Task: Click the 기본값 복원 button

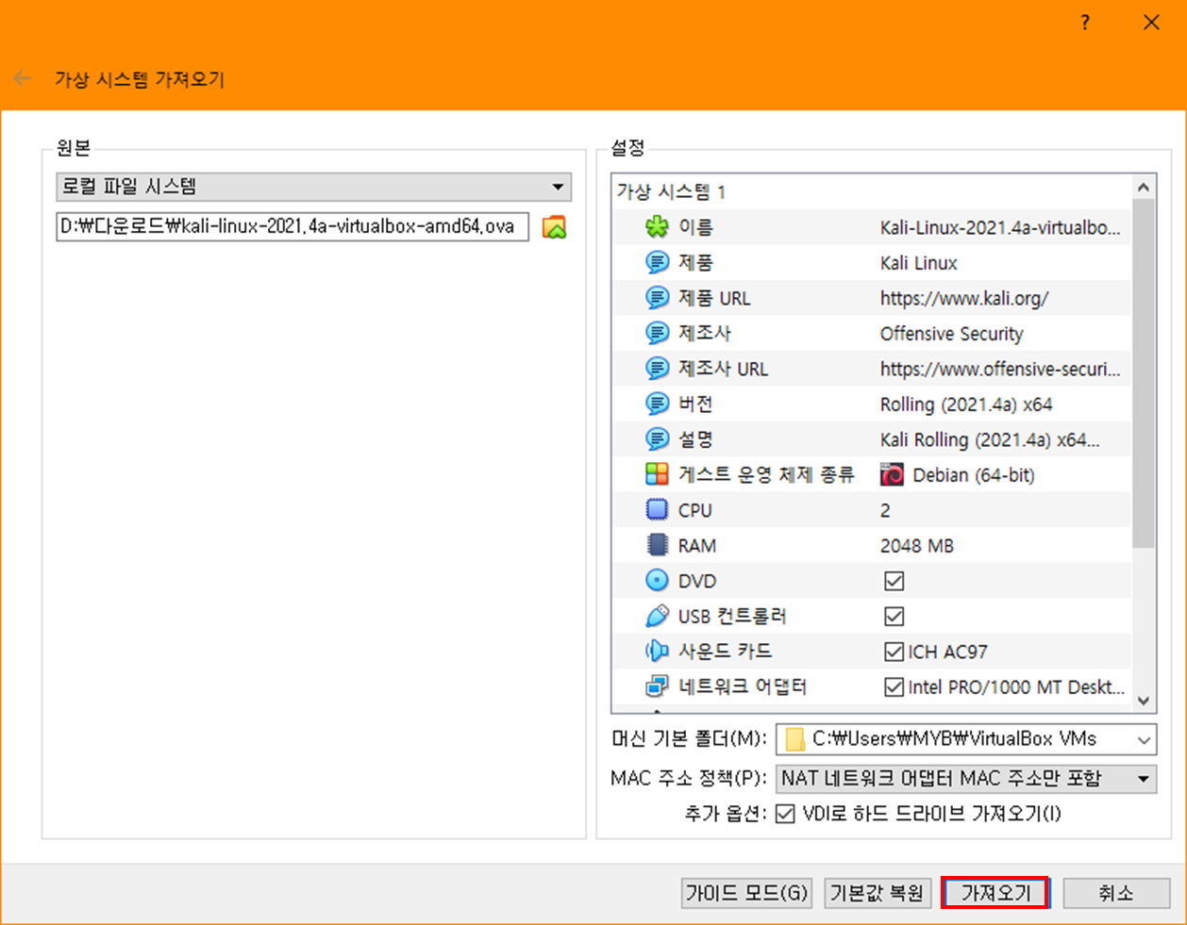Action: click(878, 892)
